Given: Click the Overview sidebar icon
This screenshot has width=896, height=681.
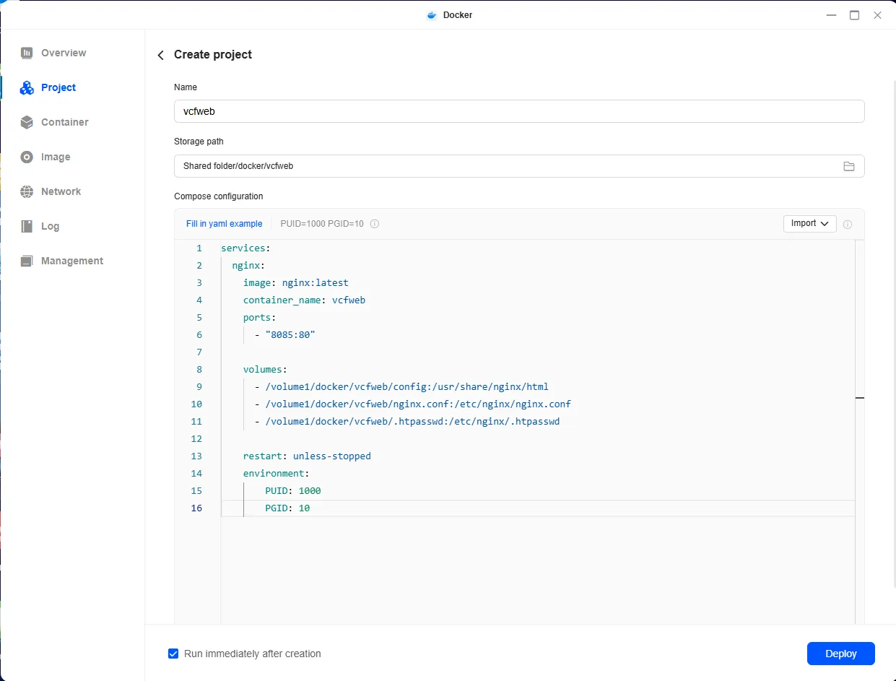Looking at the screenshot, I should (x=27, y=53).
